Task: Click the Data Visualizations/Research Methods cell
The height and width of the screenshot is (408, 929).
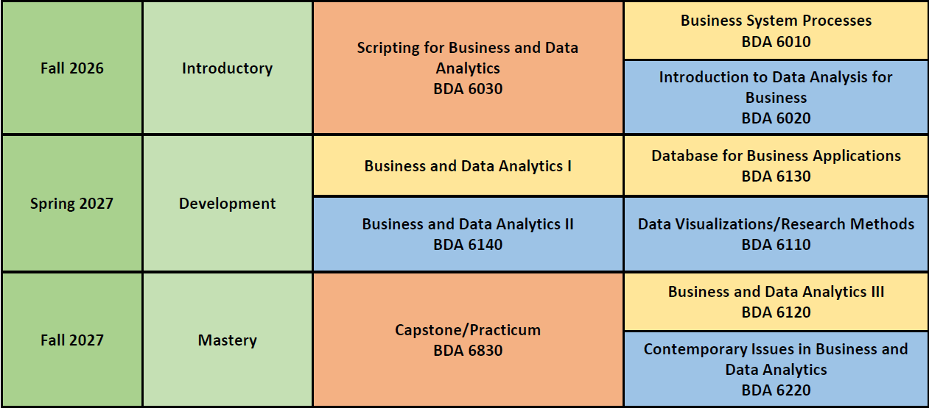Action: [776, 234]
